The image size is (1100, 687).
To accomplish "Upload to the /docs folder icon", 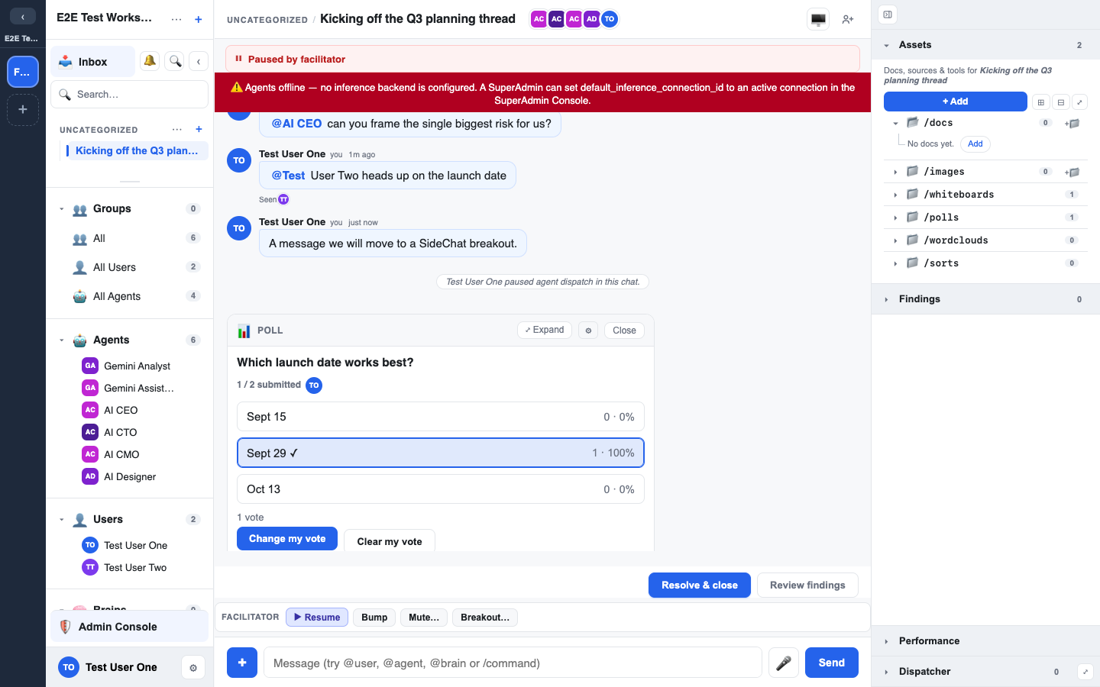I will point(1072,123).
